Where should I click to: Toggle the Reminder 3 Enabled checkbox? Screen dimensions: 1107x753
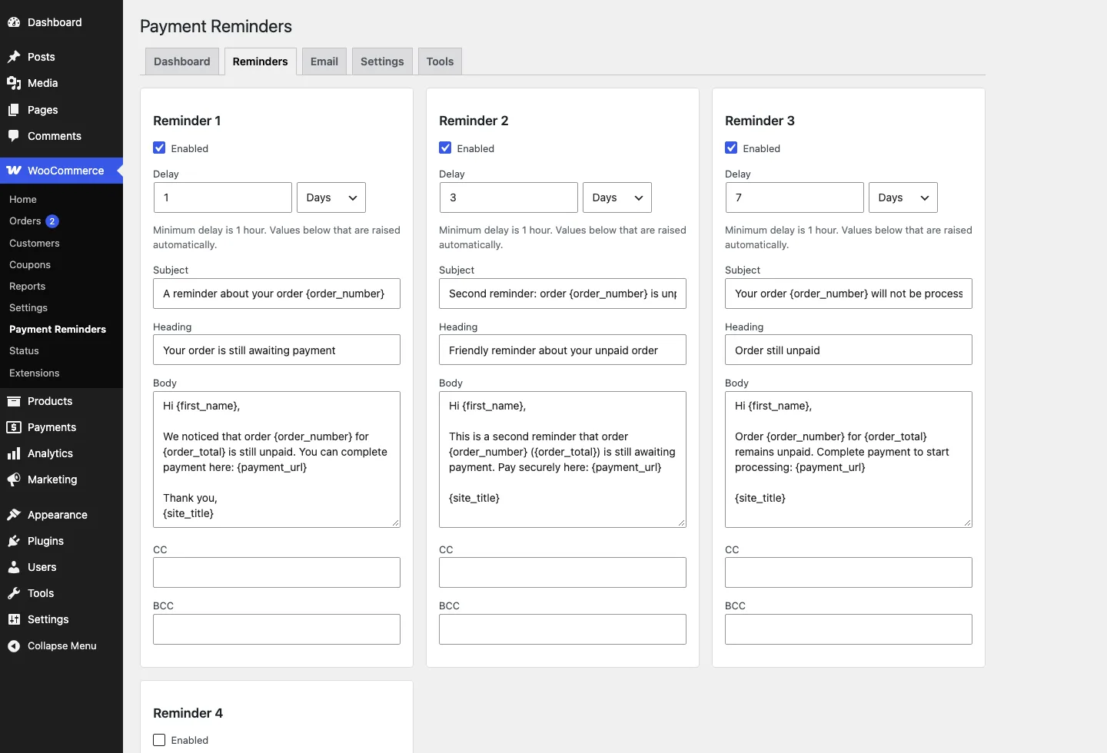tap(731, 148)
